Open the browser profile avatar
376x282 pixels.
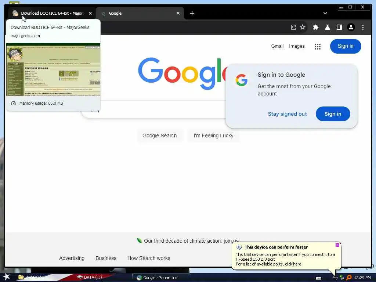351,27
